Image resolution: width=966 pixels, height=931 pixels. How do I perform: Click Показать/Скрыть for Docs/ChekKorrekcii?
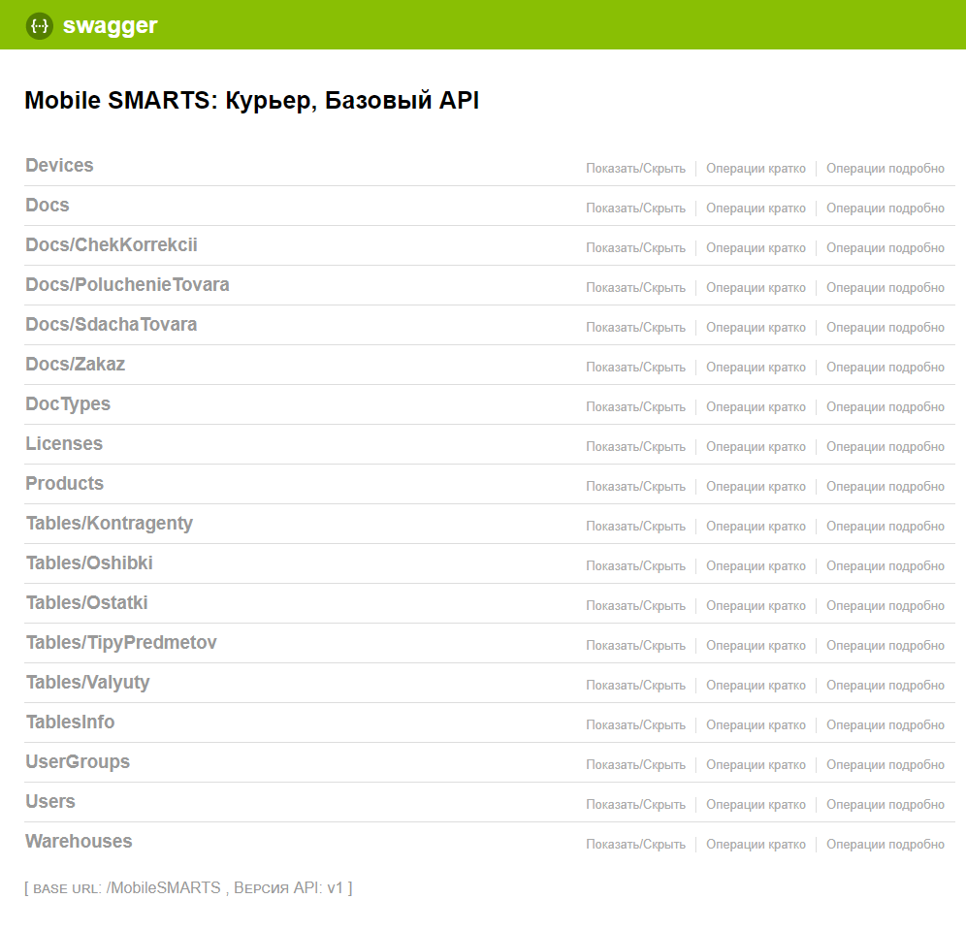(636, 247)
